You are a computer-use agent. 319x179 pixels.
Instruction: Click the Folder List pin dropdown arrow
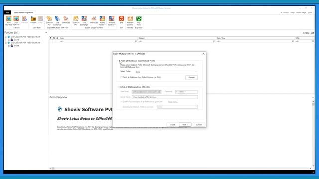tap(46, 33)
